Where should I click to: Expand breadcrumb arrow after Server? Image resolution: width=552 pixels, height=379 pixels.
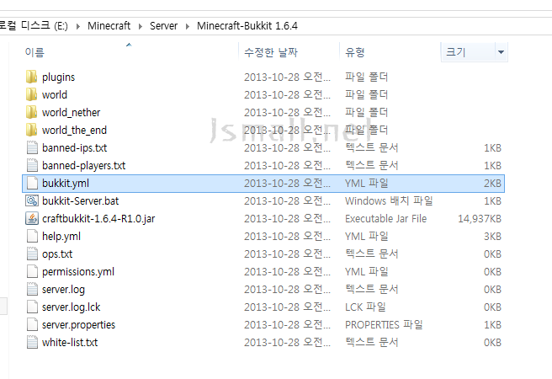click(x=188, y=26)
